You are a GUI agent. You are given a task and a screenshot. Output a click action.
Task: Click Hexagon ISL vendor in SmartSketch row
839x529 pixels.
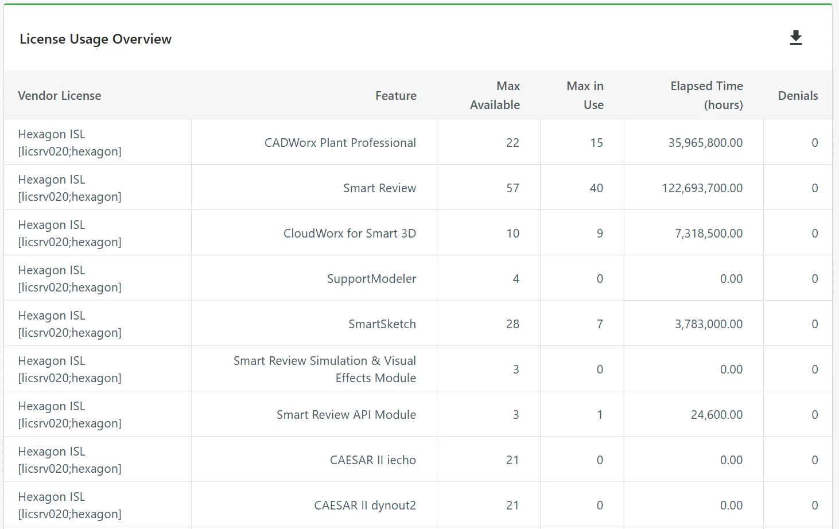(x=69, y=324)
